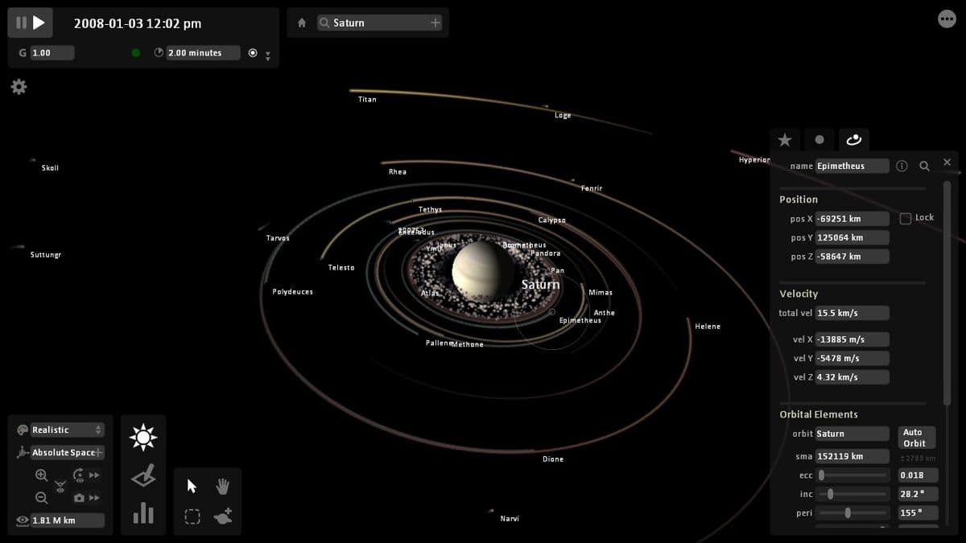
Task: Select the pointer cursor tool
Action: (x=192, y=486)
